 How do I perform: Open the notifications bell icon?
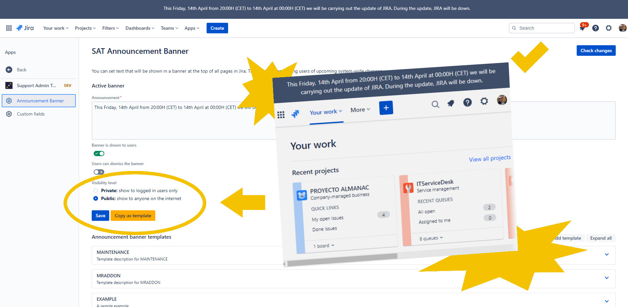pyautogui.click(x=582, y=28)
